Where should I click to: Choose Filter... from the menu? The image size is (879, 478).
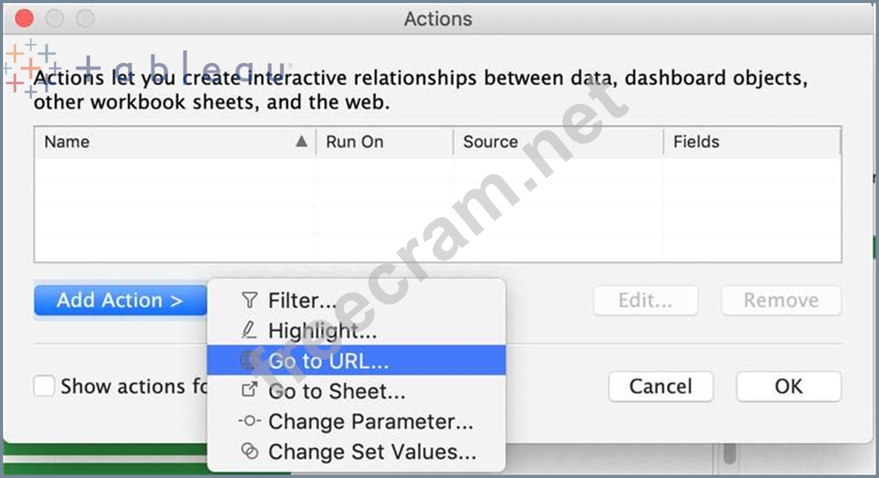pyautogui.click(x=302, y=301)
